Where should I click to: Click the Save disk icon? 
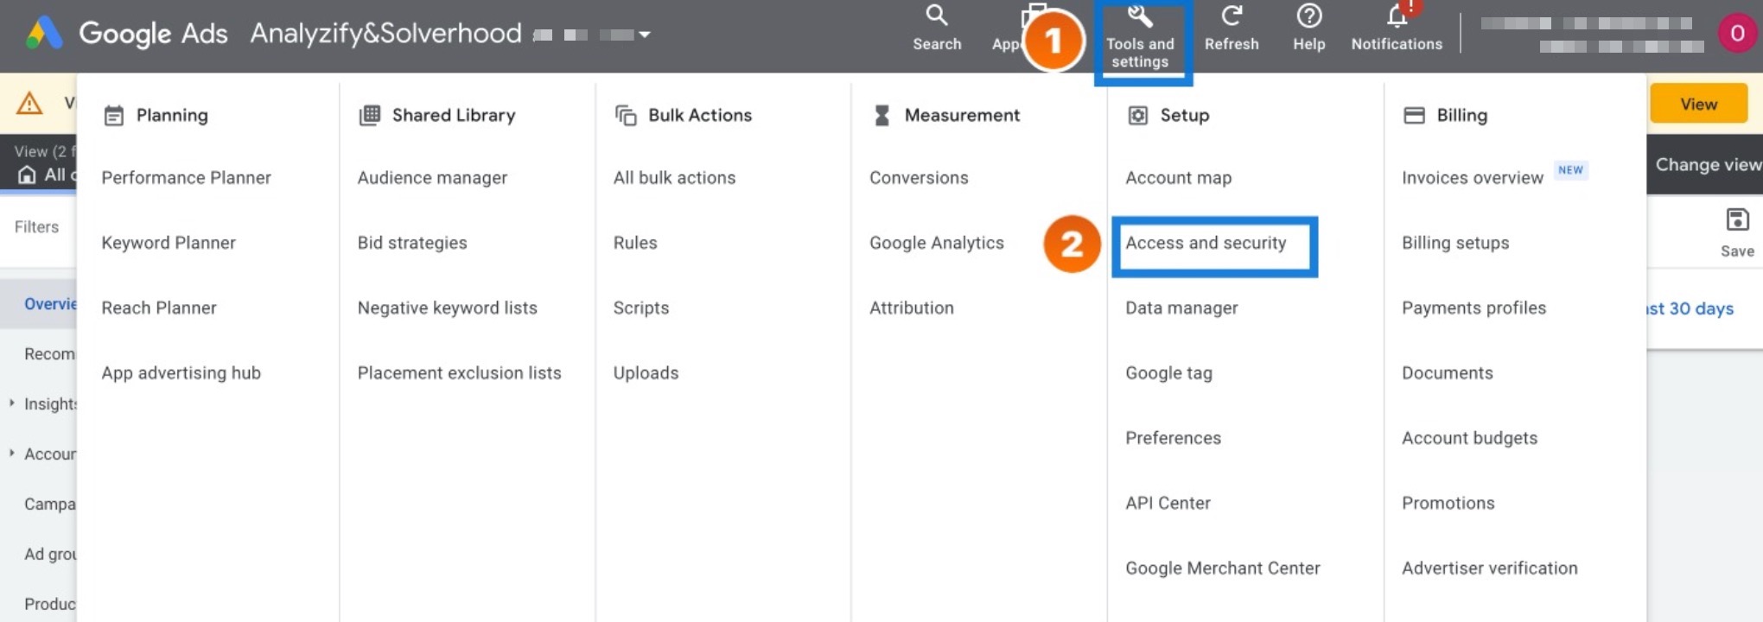(x=1737, y=219)
